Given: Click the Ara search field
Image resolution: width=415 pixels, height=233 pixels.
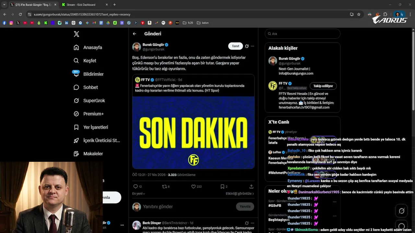Looking at the screenshot, I should (x=302, y=34).
